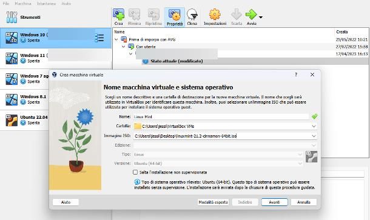
Task: Select the Windows 8.1 virtual machine
Action: click(24, 99)
